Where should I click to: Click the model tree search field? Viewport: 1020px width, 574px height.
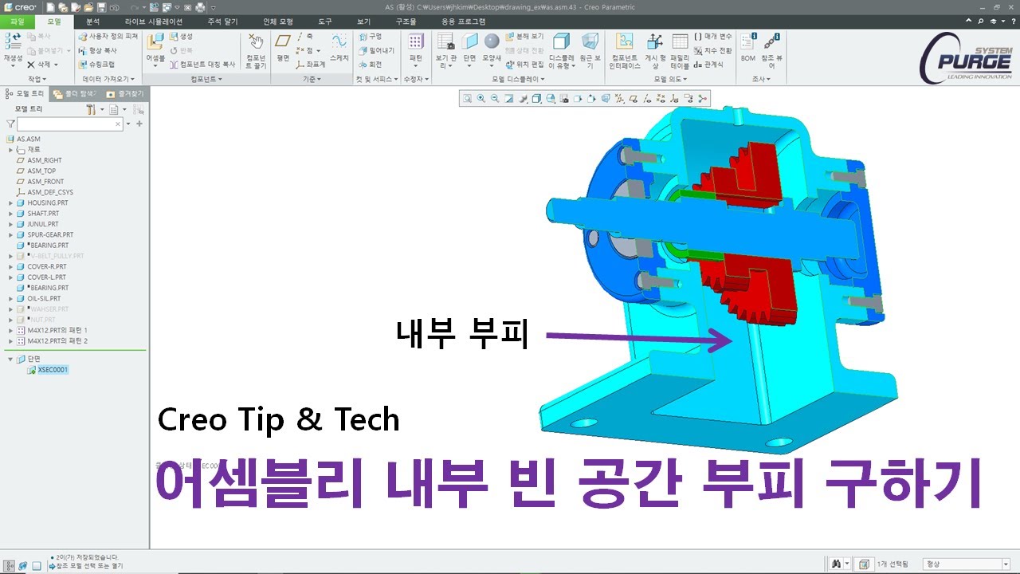(70, 124)
